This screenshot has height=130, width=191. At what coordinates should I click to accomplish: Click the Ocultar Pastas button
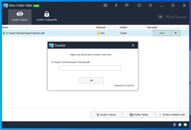point(139,115)
